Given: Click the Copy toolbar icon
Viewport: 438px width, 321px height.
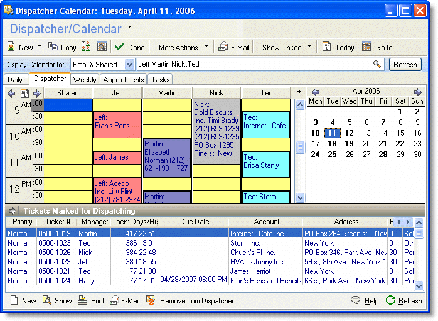Looking at the screenshot, I should pyautogui.click(x=53, y=47).
